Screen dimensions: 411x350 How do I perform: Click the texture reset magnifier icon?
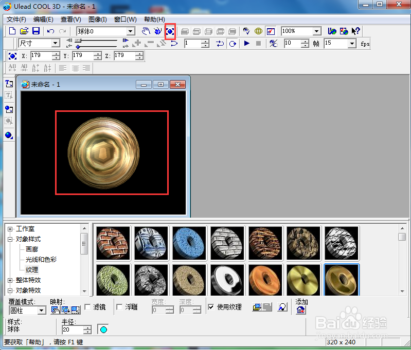(282, 307)
